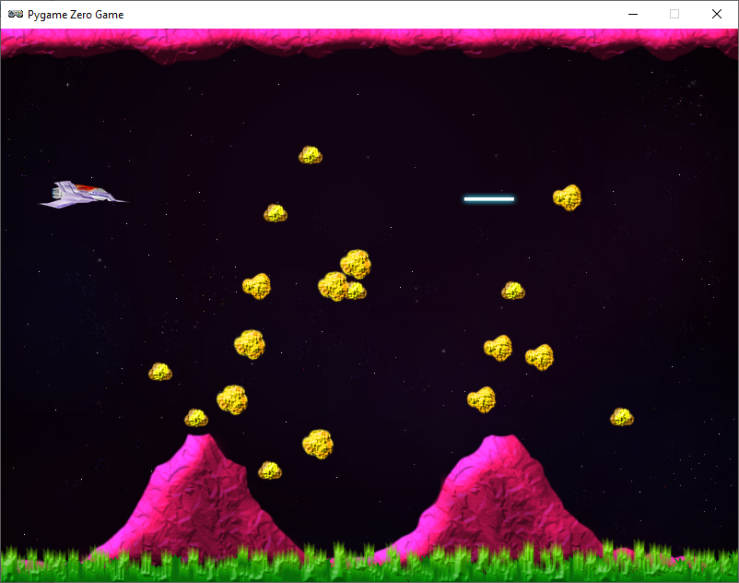Click the asteroid just right of the laser beam
This screenshot has width=739, height=583.
point(569,199)
